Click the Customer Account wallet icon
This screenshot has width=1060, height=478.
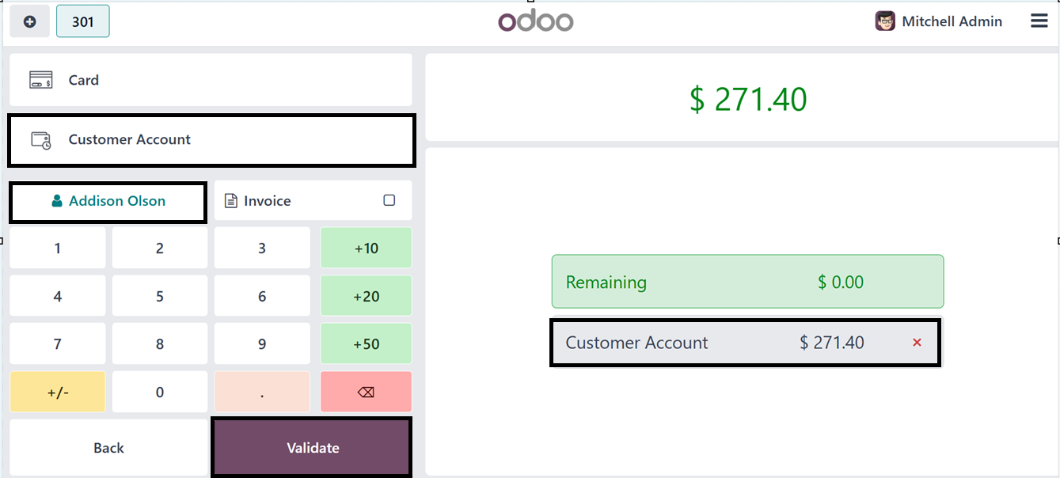41,140
